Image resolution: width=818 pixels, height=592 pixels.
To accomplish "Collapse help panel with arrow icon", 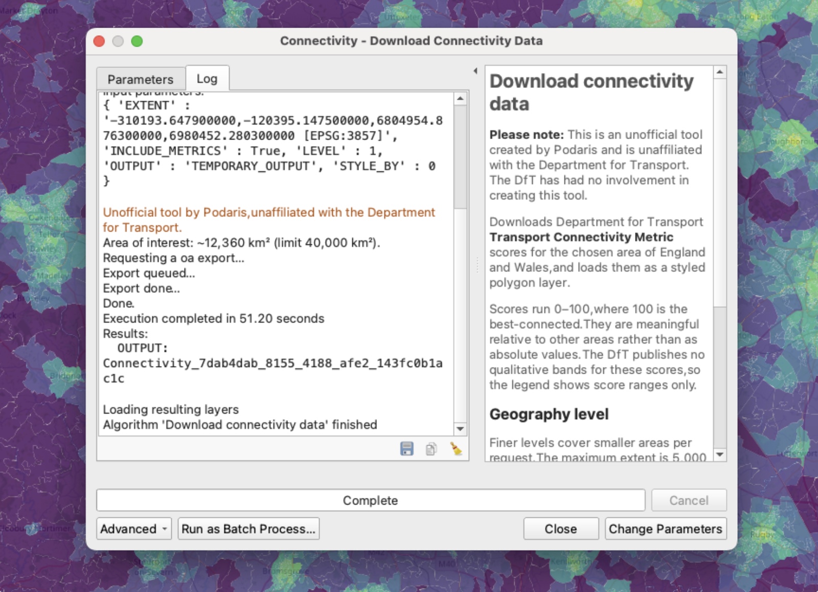I will [x=475, y=71].
